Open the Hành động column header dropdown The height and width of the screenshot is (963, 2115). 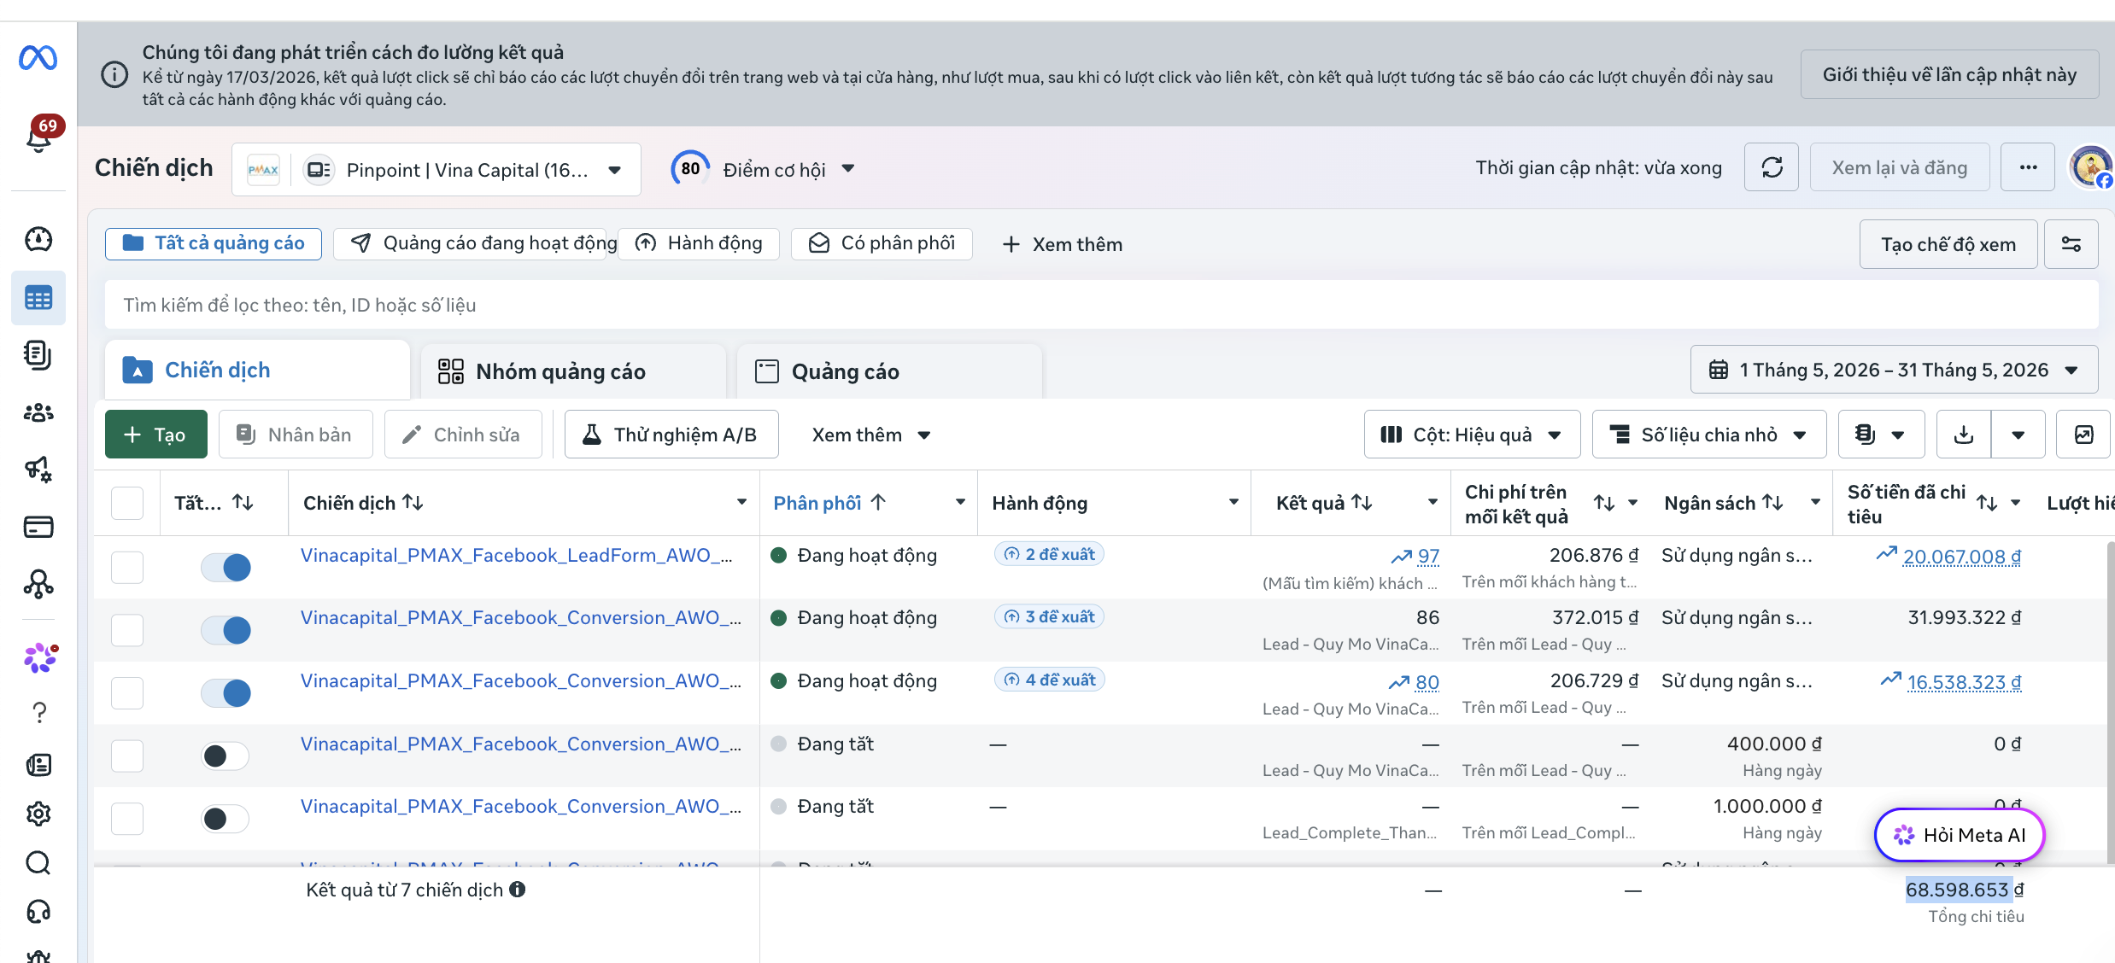[1233, 502]
